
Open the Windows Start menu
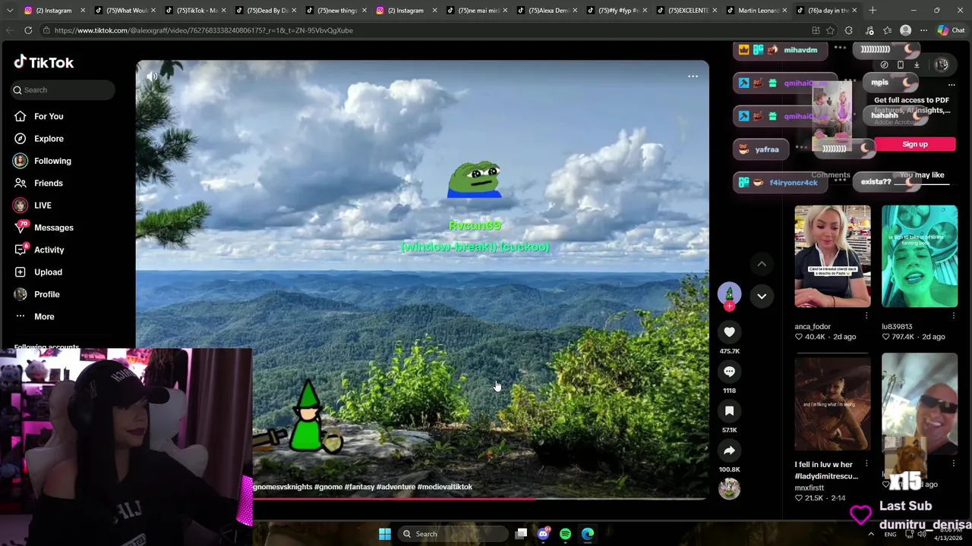(x=385, y=534)
